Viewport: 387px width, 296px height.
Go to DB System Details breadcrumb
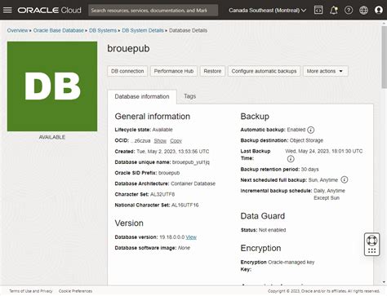point(143,30)
